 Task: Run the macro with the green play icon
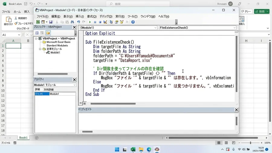coord(90,22)
